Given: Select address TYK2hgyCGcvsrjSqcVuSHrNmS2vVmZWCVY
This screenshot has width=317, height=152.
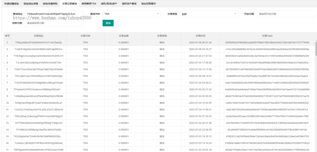Looking at the screenshot, I should (39, 56).
